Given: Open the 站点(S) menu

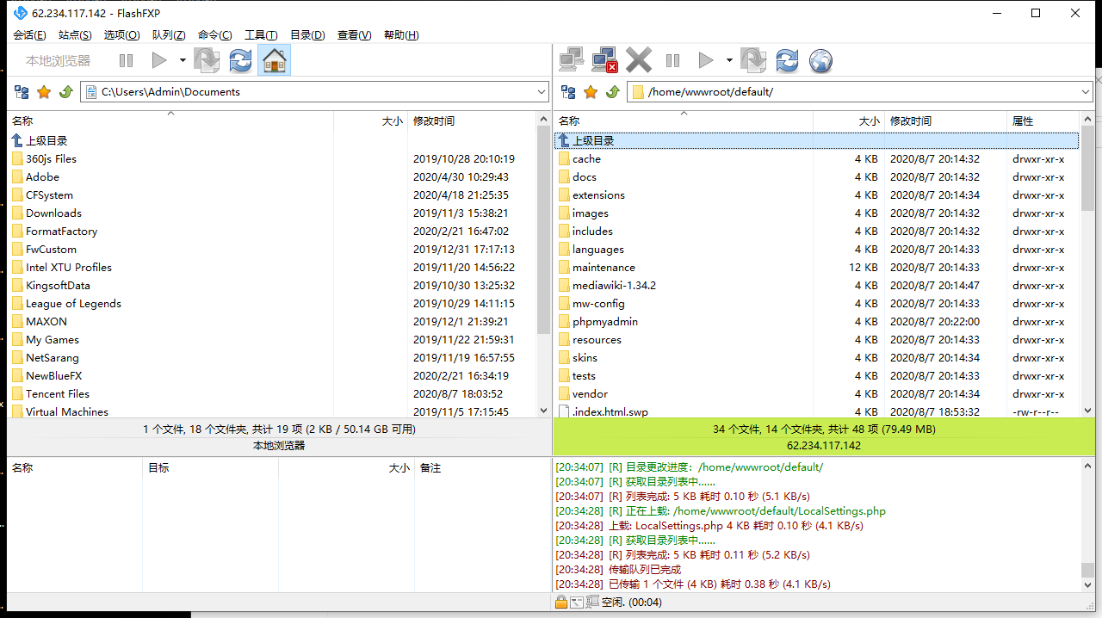Looking at the screenshot, I should (75, 35).
